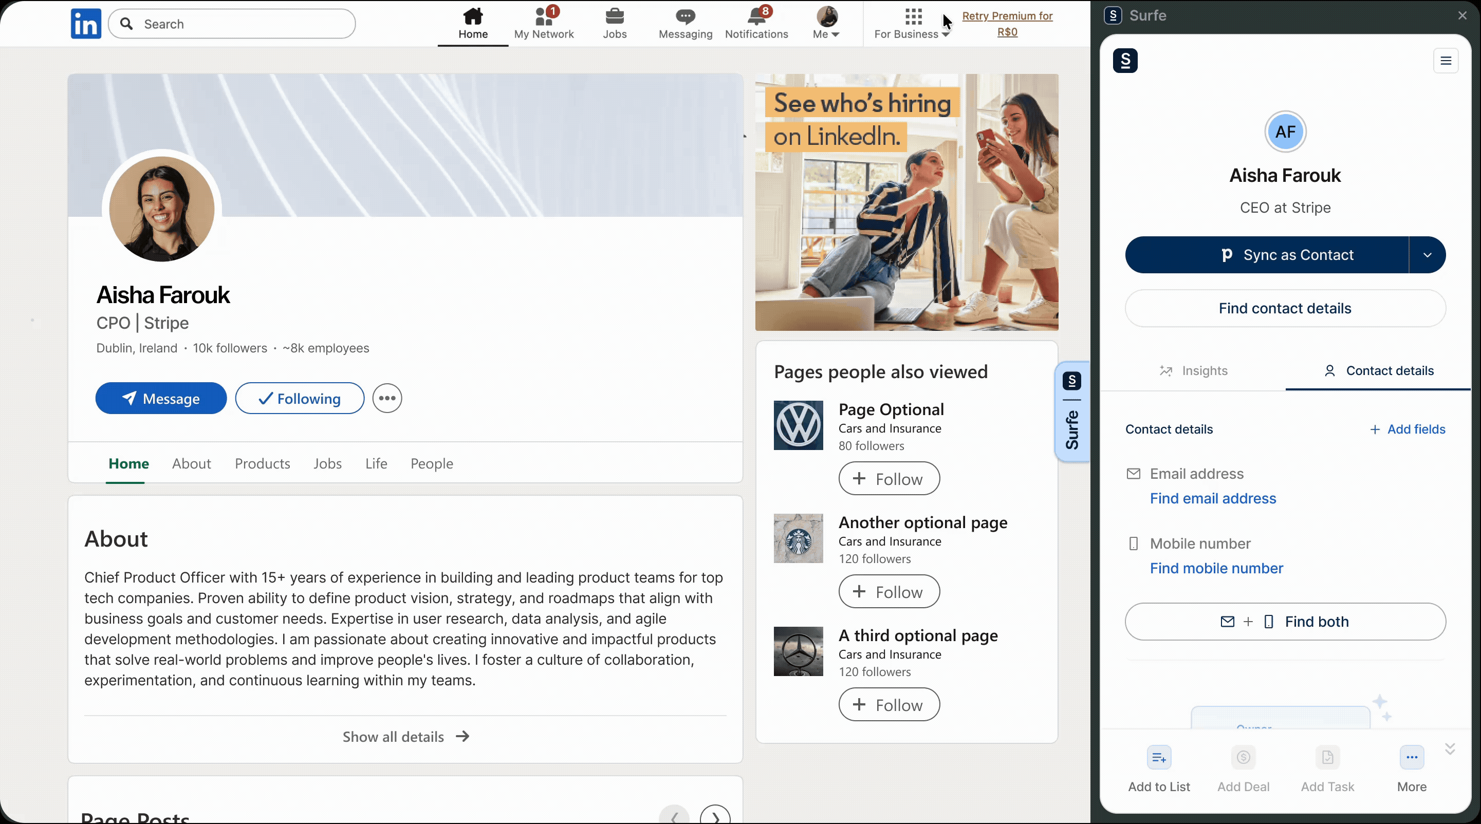The height and width of the screenshot is (824, 1481).
Task: Click Aisha Farouk's profile photo
Action: tap(161, 209)
